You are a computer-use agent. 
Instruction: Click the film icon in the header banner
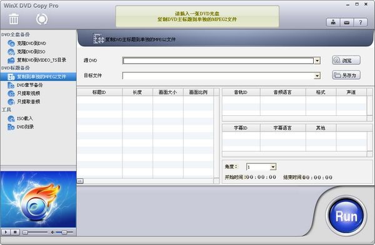[x=99, y=39]
